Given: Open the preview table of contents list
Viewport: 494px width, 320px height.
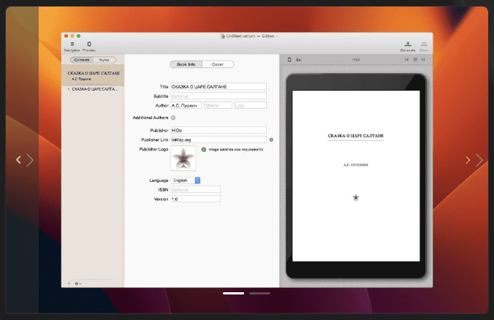Looking at the screenshot, I should click(415, 59).
